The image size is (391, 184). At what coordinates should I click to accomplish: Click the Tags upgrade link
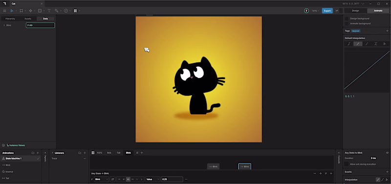356,31
